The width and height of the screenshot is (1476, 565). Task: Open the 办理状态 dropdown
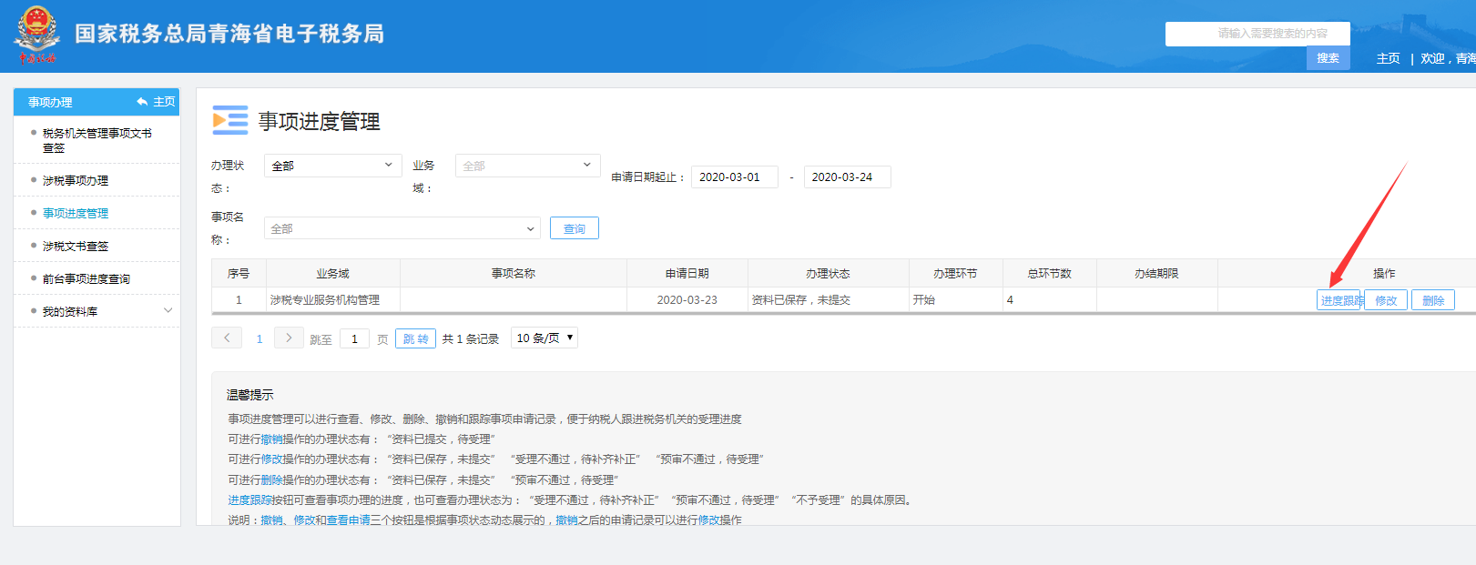(x=332, y=166)
